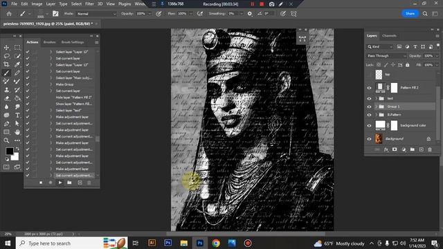Hide the background color layer

click(x=369, y=126)
